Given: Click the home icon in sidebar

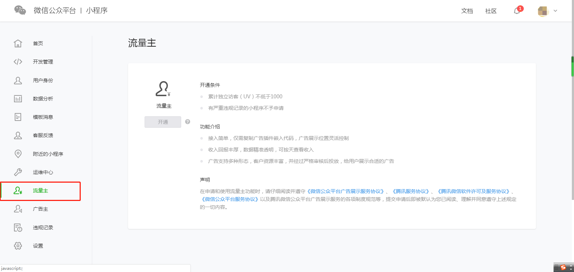Looking at the screenshot, I should [x=18, y=43].
